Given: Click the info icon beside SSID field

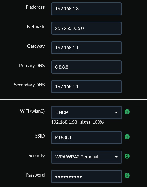Looking at the screenshot, I should coord(127,137).
